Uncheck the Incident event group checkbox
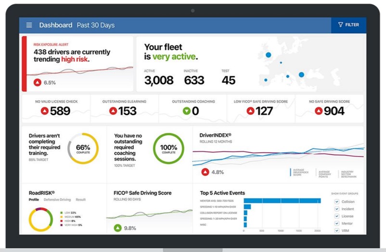This screenshot has width=386, height=252. (337, 209)
